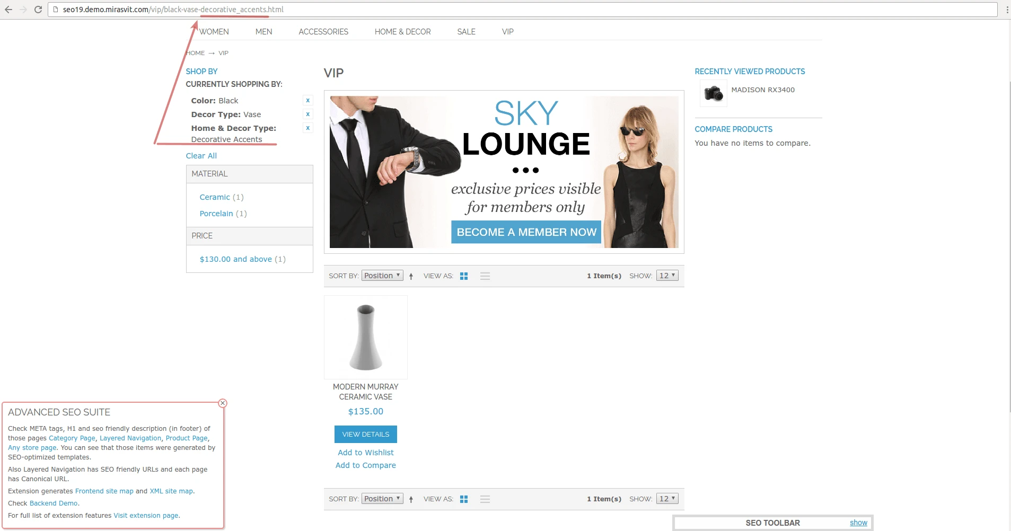Image resolution: width=1011 pixels, height=531 pixels.
Task: Remove the Decor Type: Vase filter
Action: 307,114
